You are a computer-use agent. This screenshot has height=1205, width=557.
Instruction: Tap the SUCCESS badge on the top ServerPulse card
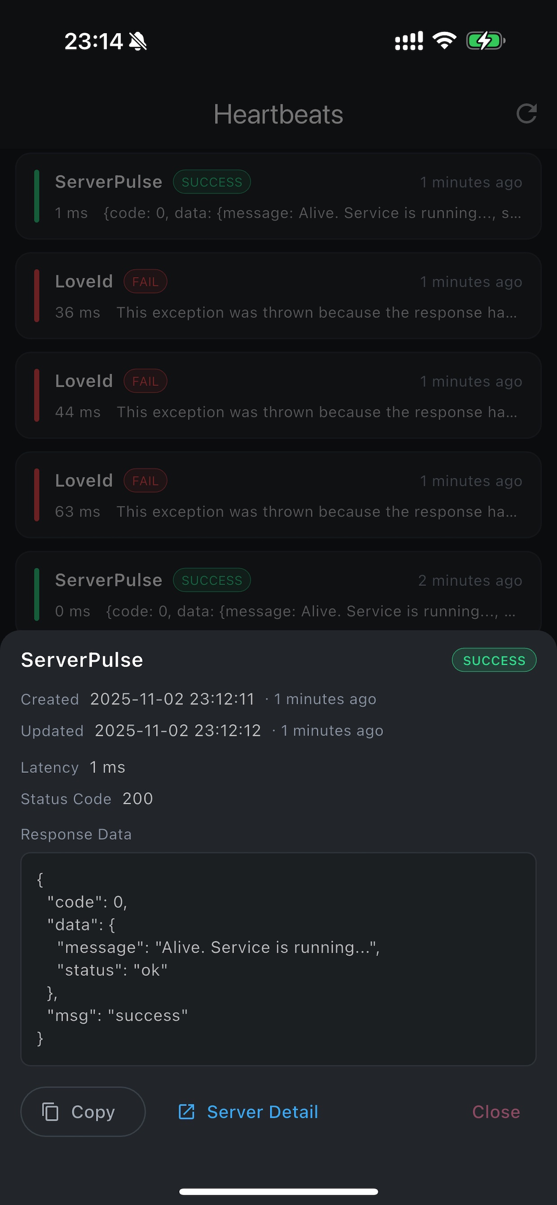pyautogui.click(x=212, y=182)
